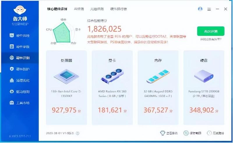The width and height of the screenshot is (233, 143).
Task: Click the AMD Radeon RX 580 text
Action: [x=112, y=93]
